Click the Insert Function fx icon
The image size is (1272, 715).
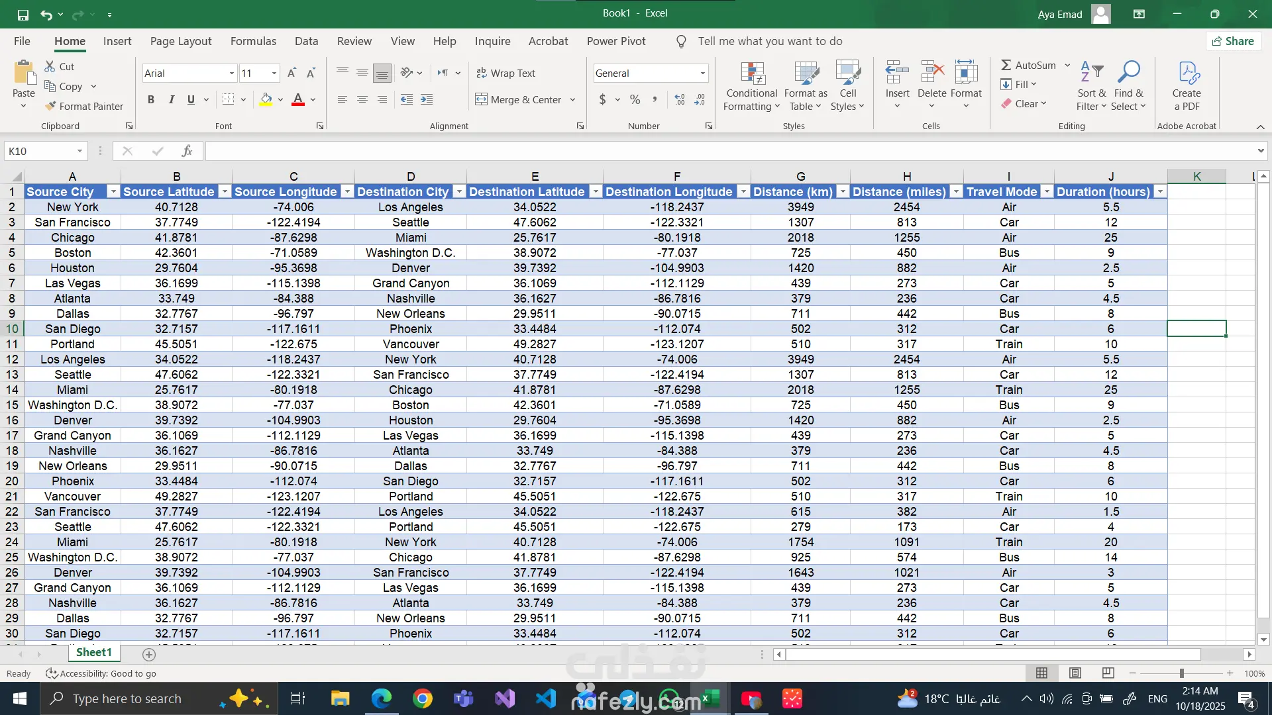(187, 151)
